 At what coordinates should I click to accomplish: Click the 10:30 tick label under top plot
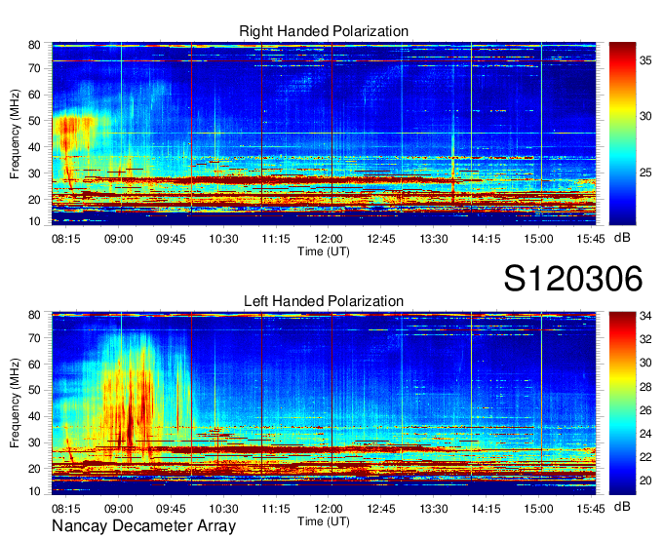click(223, 239)
